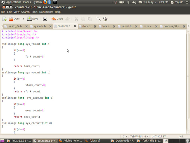Click the Cut scissors icon
190x143 pixels.
(76, 19)
